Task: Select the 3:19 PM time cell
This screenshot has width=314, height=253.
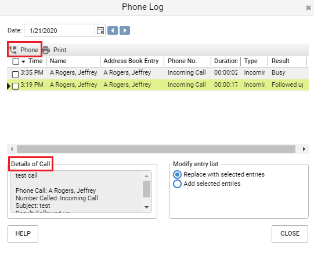Action: (32, 85)
